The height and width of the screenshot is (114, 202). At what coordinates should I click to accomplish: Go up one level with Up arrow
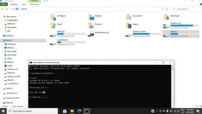[x=13, y=9]
